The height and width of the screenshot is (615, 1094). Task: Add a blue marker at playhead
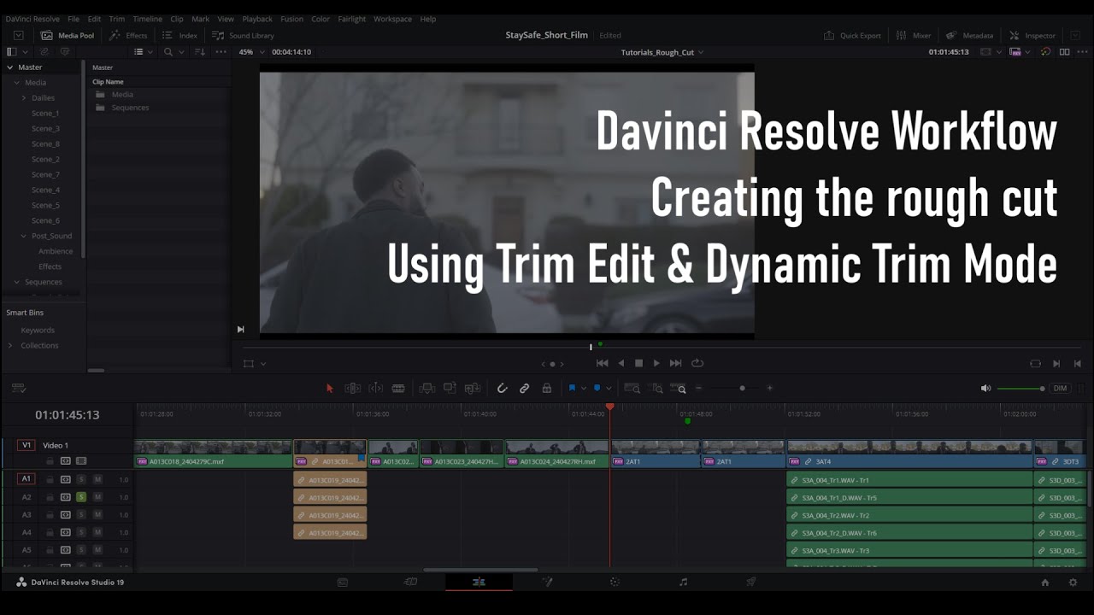coord(597,388)
